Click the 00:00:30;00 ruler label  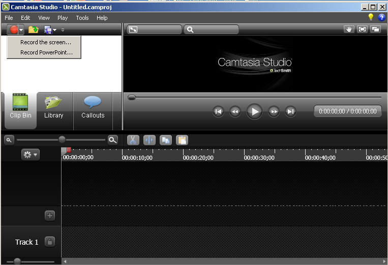pyautogui.click(x=259, y=158)
